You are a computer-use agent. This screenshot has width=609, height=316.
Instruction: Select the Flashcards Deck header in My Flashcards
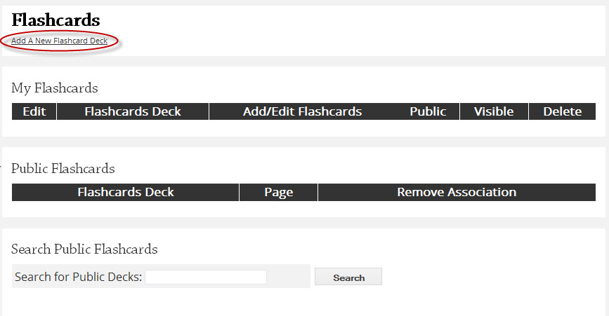click(x=133, y=111)
